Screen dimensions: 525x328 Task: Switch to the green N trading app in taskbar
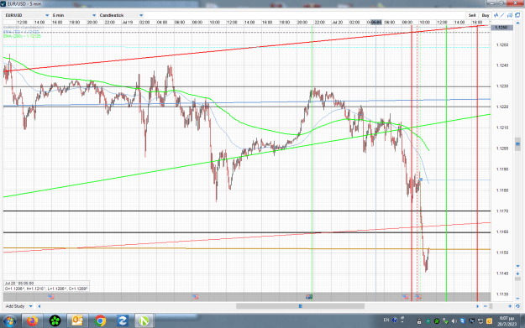[144, 321]
